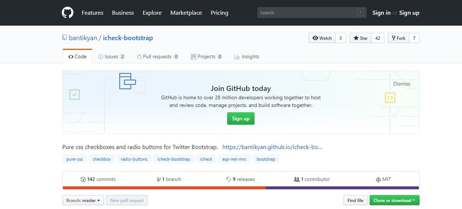Image resolution: width=462 pixels, height=209 pixels.
Task: Show the 1 contributor people link
Action: point(312,179)
